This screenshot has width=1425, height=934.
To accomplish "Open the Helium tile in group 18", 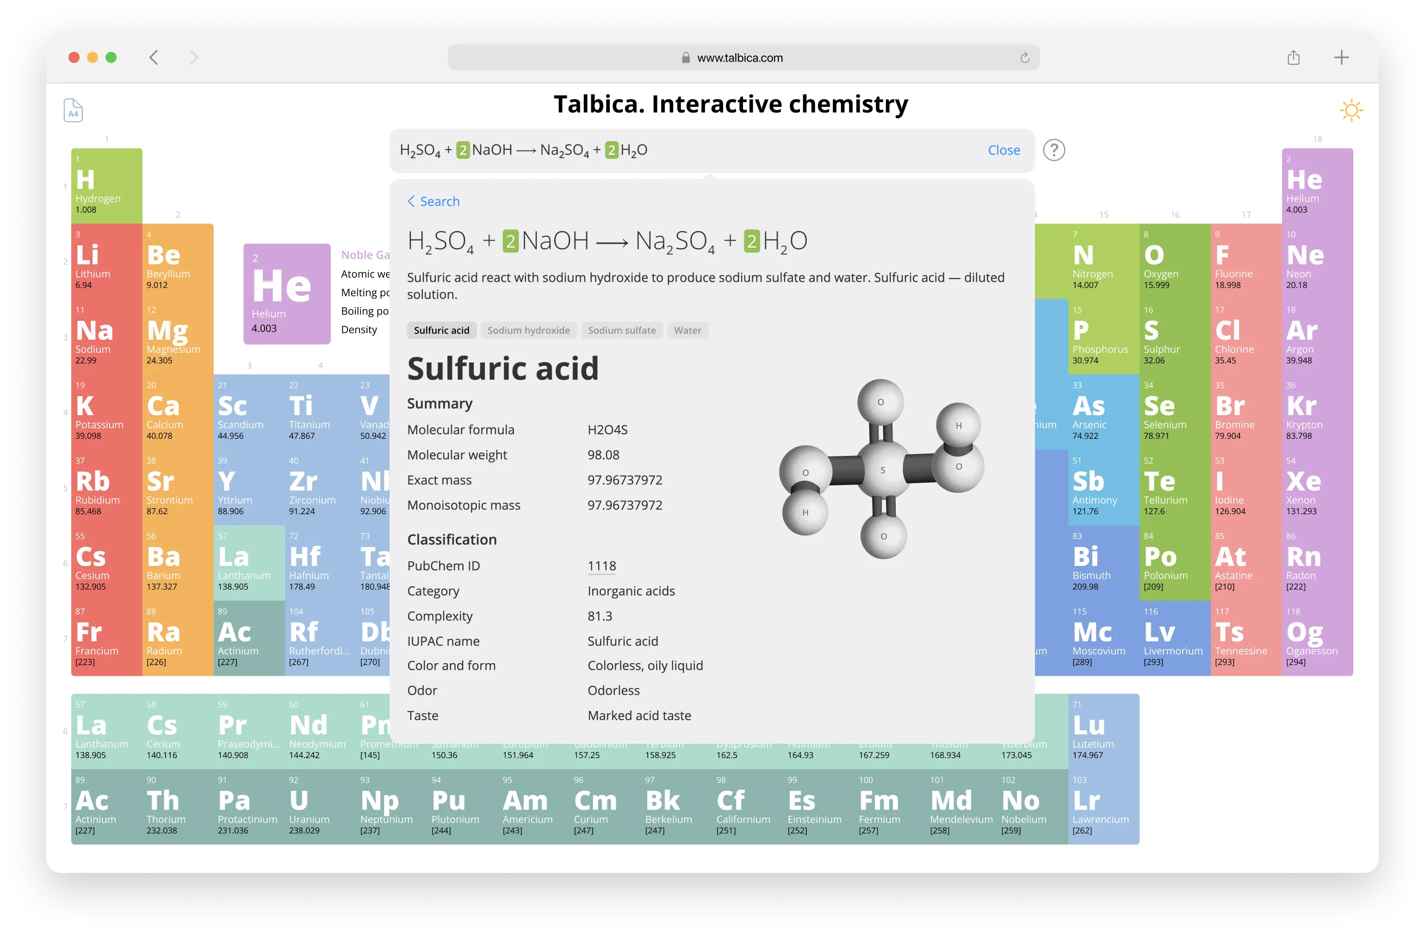I will pyautogui.click(x=1317, y=186).
